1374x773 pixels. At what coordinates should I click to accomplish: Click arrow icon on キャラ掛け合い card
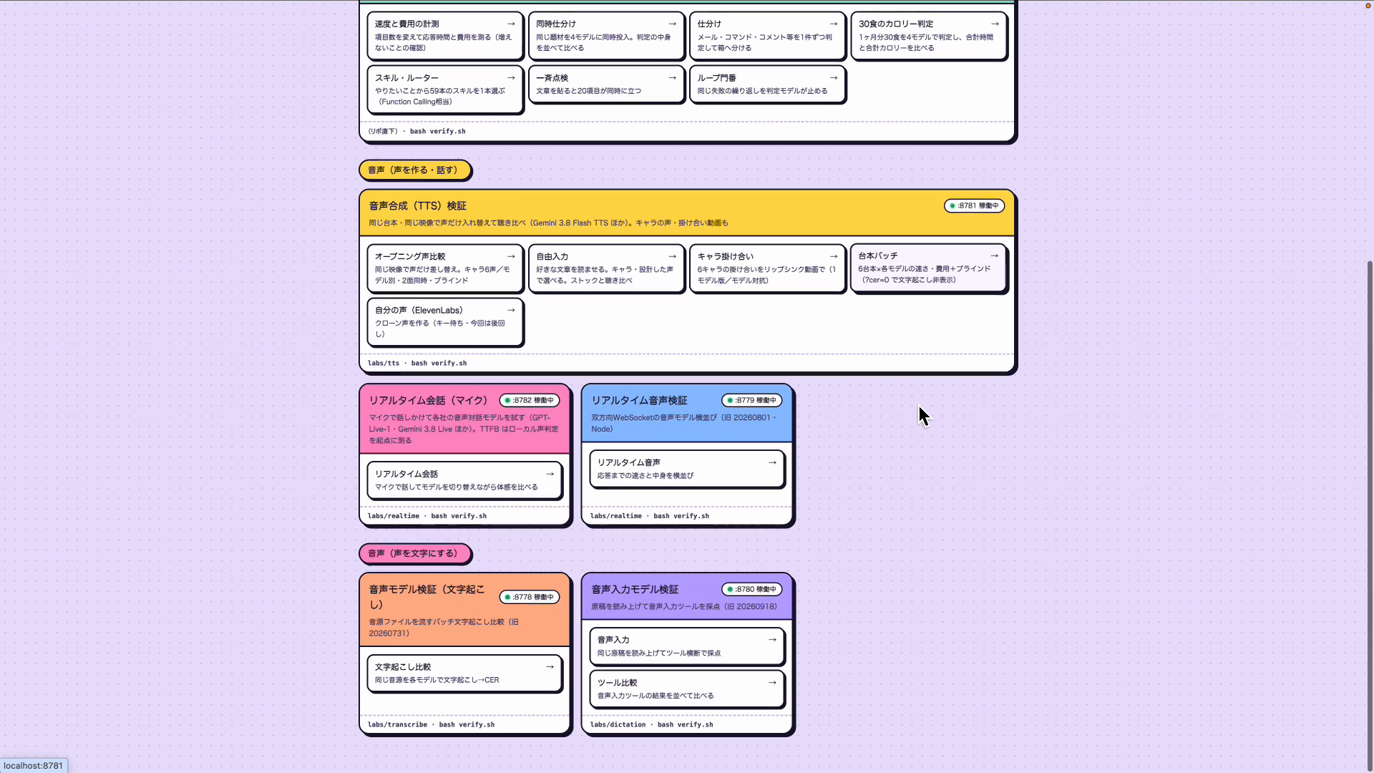point(834,256)
